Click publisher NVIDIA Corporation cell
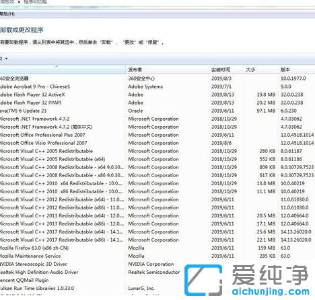The image size is (315, 300). (151, 264)
